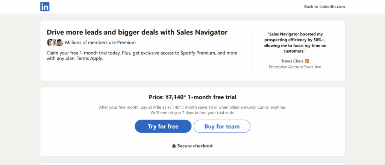385x165 pixels.
Task: Click the 7 days trial reminder note
Action: (192, 113)
